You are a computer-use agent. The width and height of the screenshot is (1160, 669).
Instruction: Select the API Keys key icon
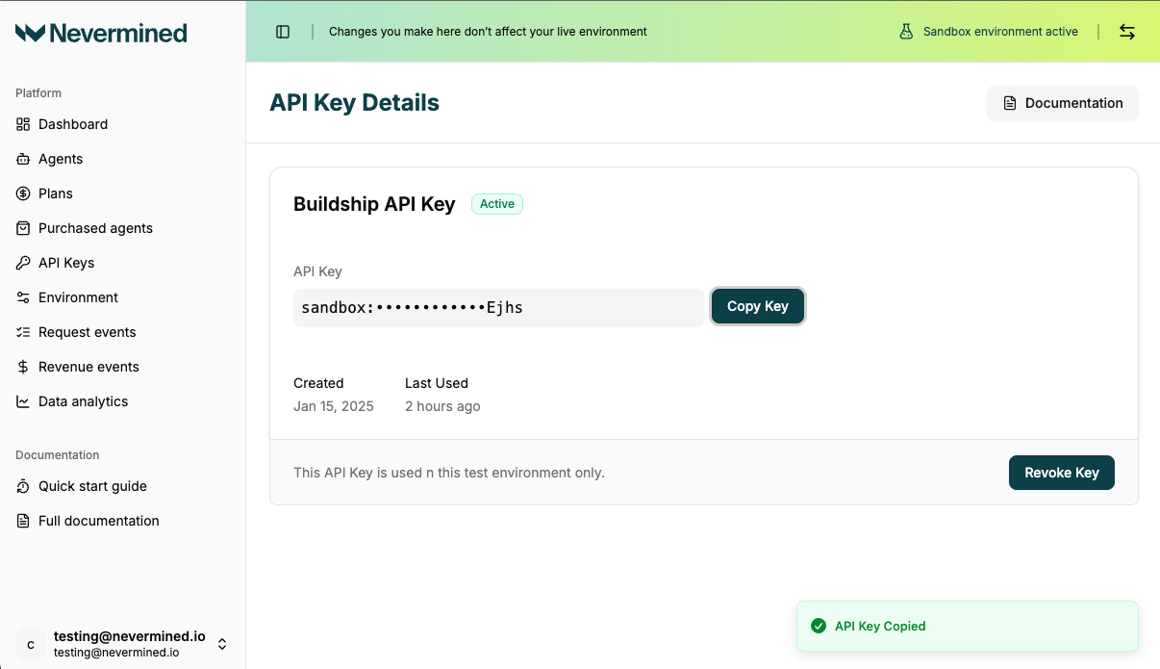pos(21,263)
